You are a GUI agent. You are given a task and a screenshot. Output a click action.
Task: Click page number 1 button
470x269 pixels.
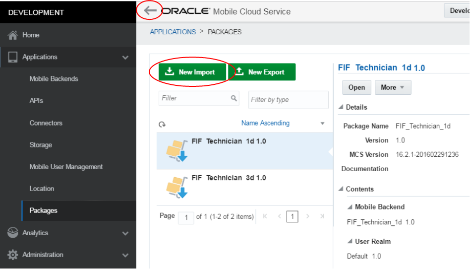(292, 216)
